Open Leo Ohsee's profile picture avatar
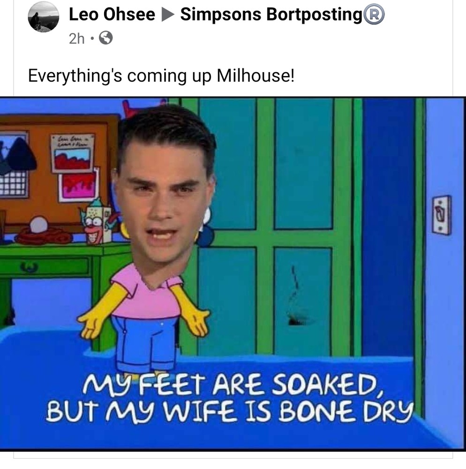The width and height of the screenshot is (466, 469). [44, 17]
